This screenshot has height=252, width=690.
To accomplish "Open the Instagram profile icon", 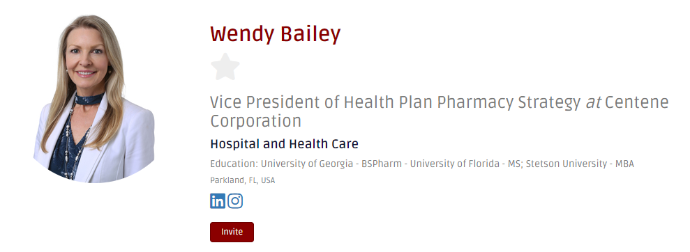I will click(x=235, y=200).
